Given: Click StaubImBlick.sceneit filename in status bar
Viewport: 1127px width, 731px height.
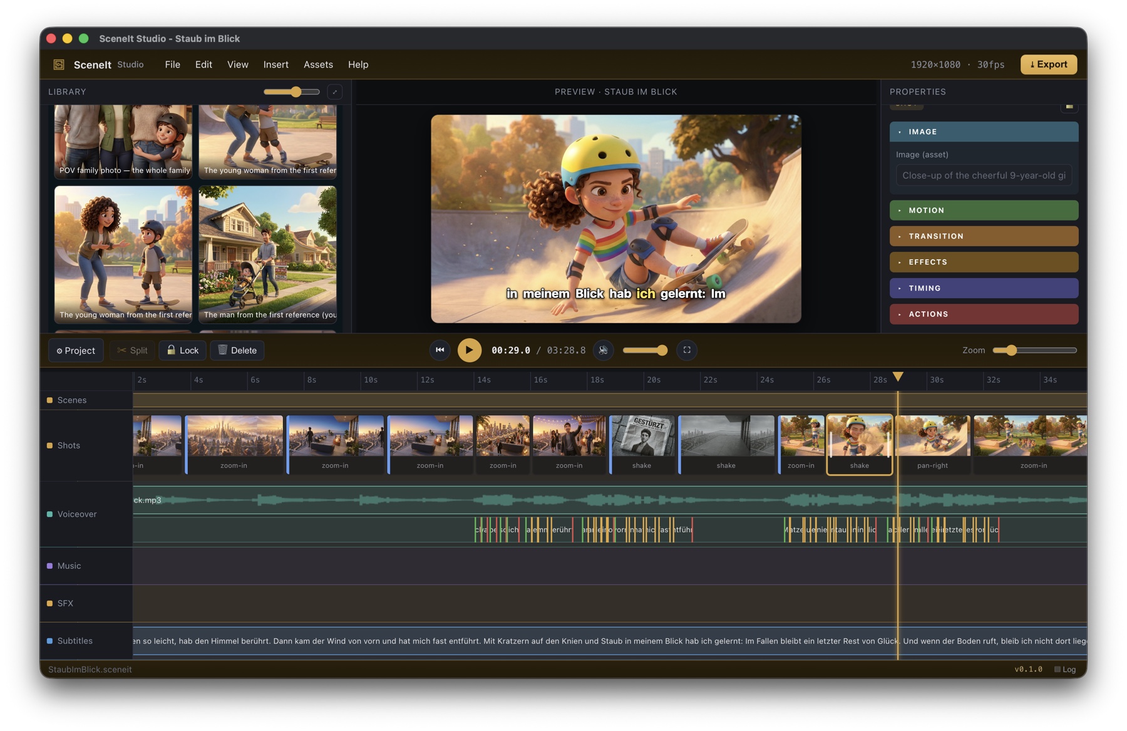Looking at the screenshot, I should [x=90, y=669].
